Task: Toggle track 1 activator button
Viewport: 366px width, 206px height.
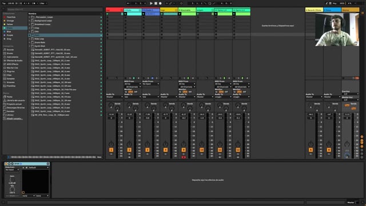Action: click(111, 150)
